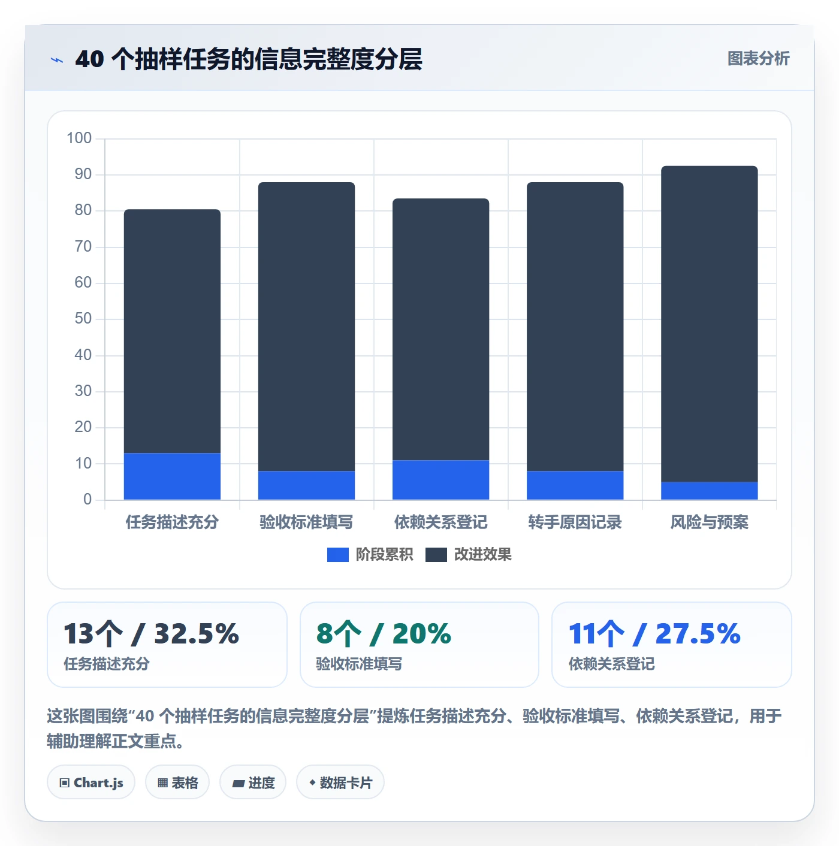Viewport: 839px width, 846px height.
Task: Click the dark segment of 任务描述充分 bar
Action: click(x=172, y=331)
